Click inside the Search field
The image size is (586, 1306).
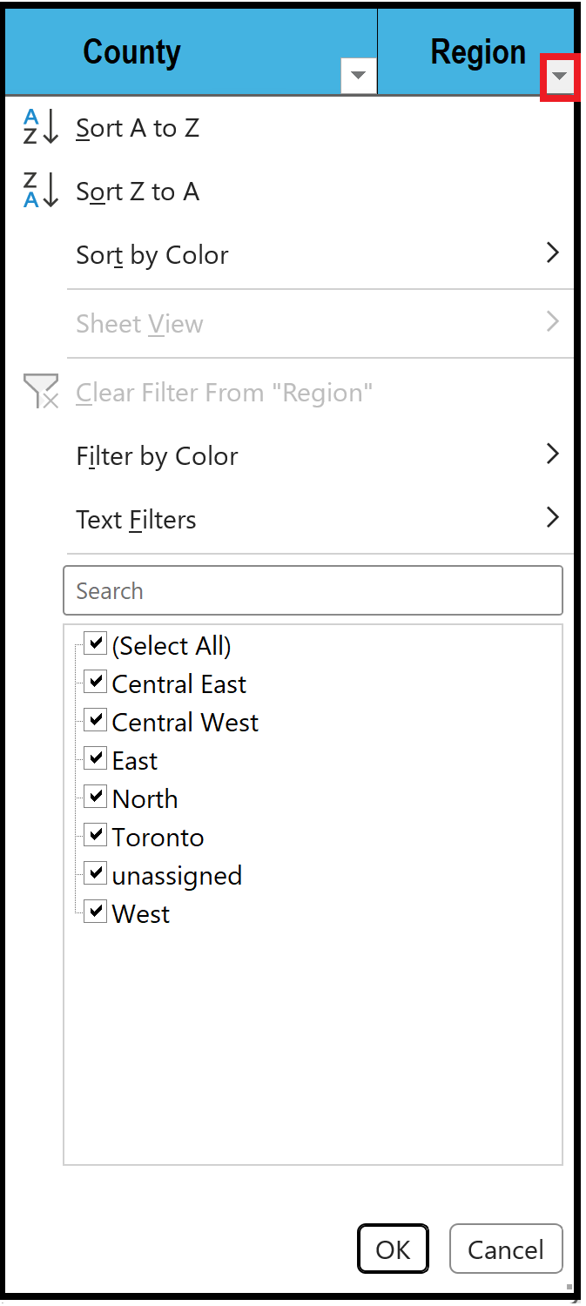(x=313, y=590)
